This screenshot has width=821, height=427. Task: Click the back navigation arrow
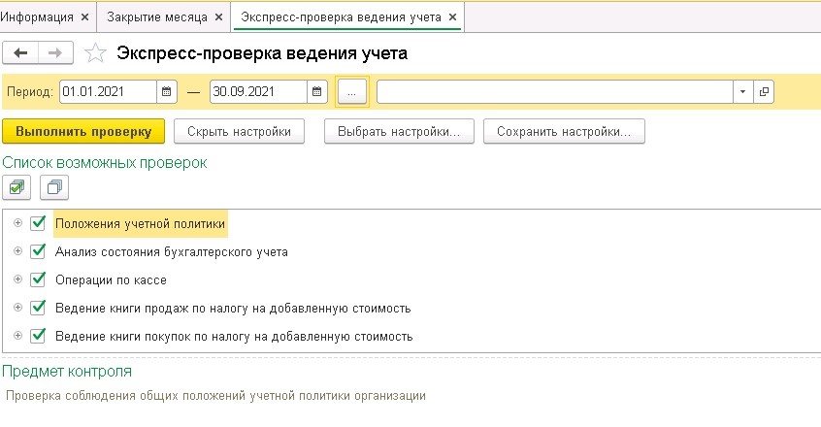[x=20, y=52]
